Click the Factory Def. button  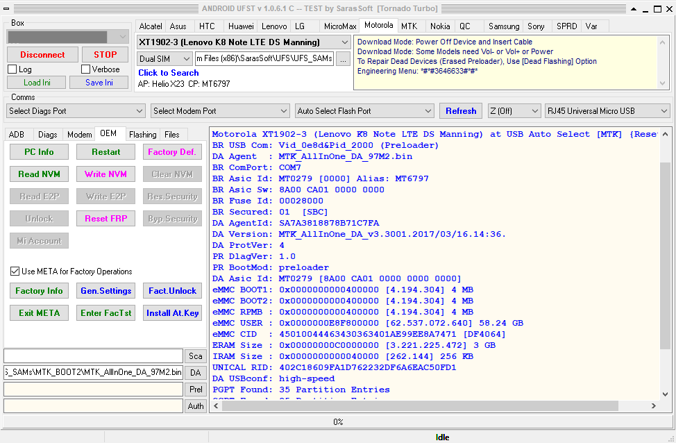click(x=172, y=152)
